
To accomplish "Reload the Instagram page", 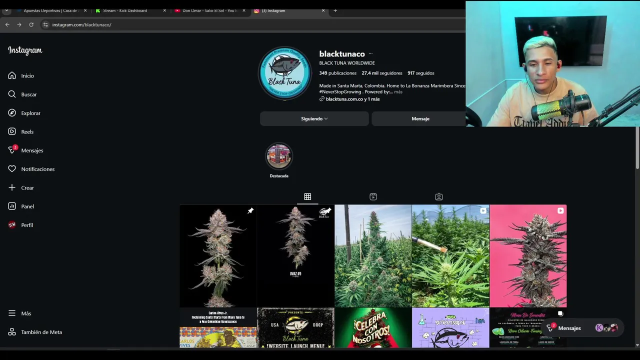I will tap(31, 24).
